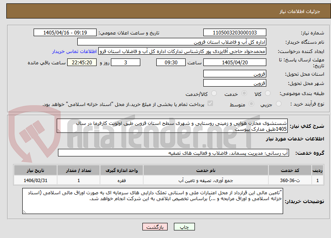Click the delivery city field قزوین
Screen dimensions: 331x238
pos(234,83)
